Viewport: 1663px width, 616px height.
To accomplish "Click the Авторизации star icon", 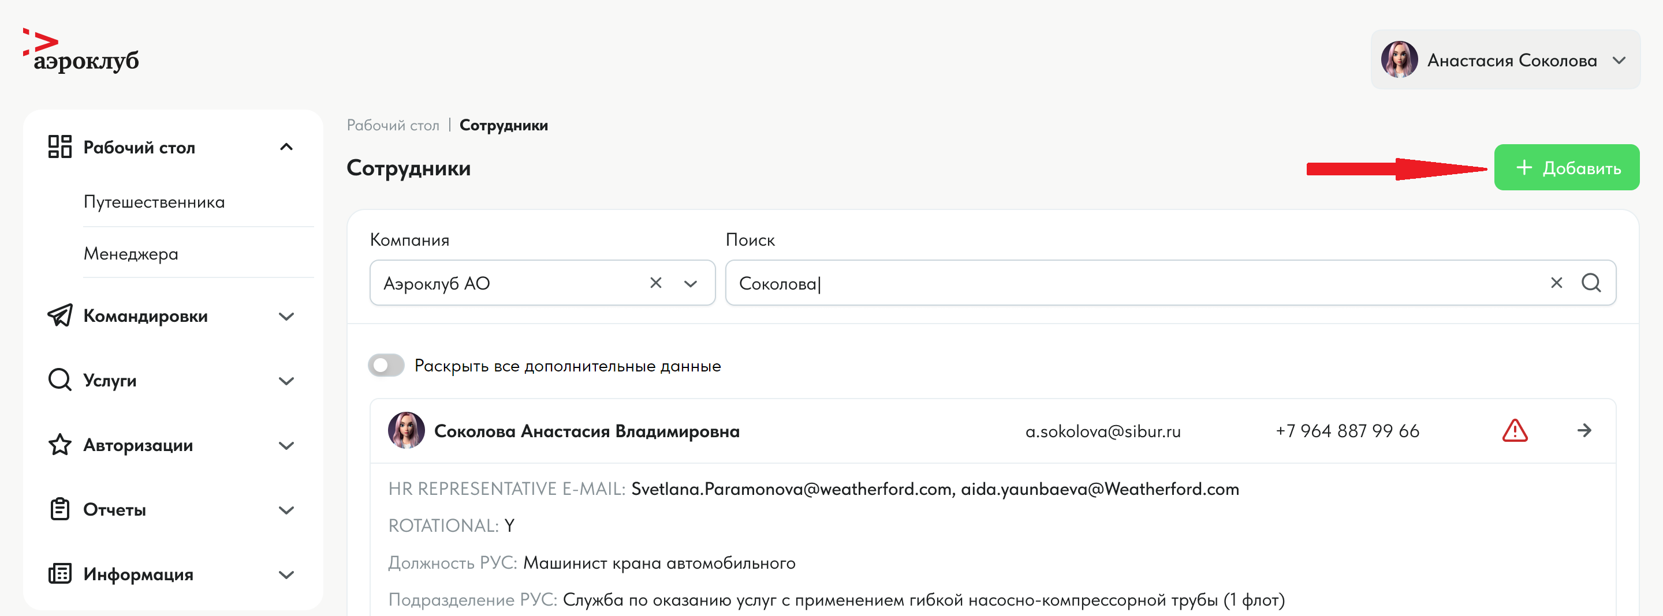I will tap(60, 445).
